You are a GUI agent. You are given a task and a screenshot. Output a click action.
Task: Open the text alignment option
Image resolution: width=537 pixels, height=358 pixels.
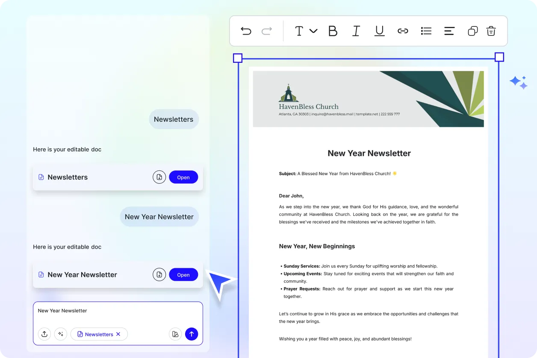click(x=449, y=31)
